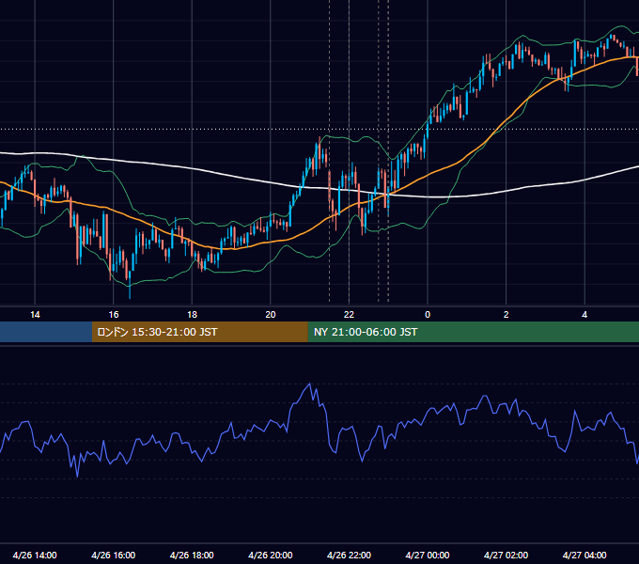
Task: Click the 16 hour axis label
Action: pos(114,315)
